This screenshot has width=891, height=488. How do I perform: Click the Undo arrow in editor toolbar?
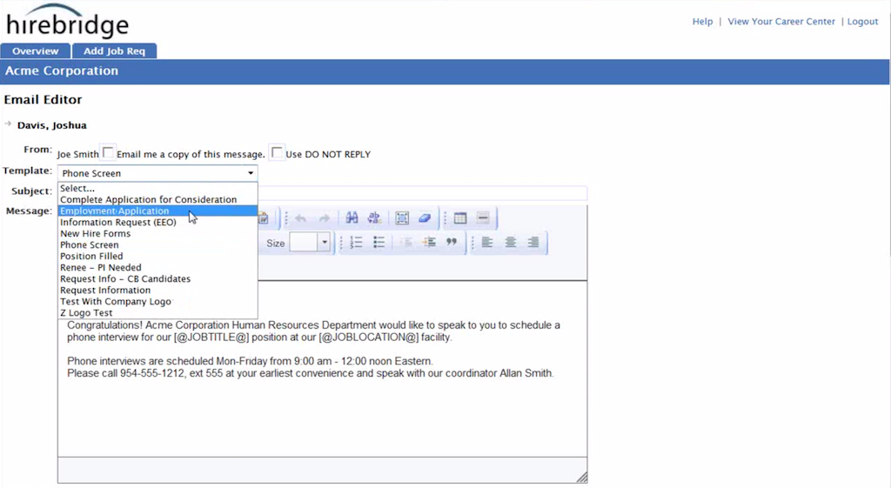click(x=300, y=218)
